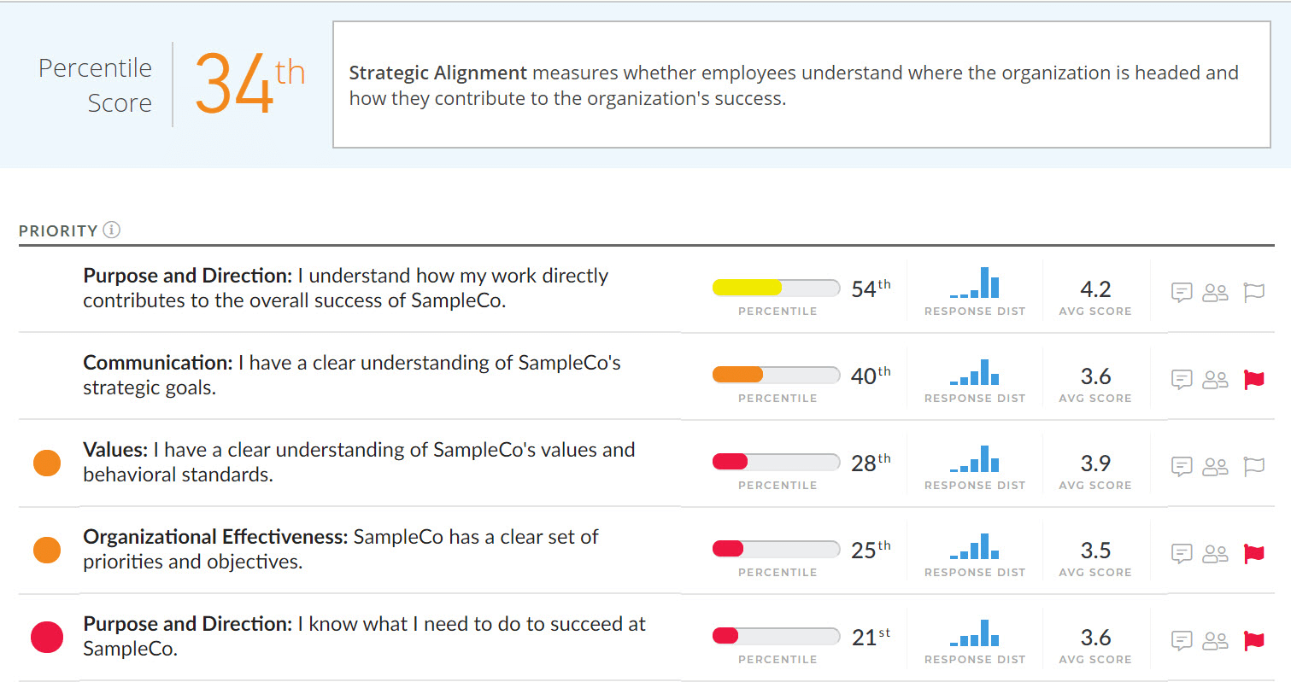
Task: Open comments for the Values item
Action: 1182,467
